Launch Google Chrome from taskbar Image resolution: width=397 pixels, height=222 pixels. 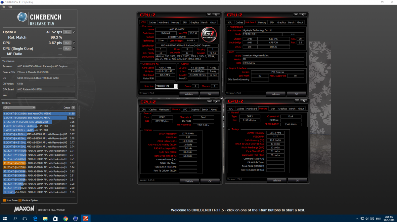click(66, 218)
